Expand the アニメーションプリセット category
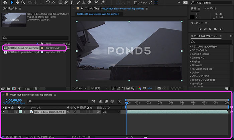 click(x=190, y=46)
